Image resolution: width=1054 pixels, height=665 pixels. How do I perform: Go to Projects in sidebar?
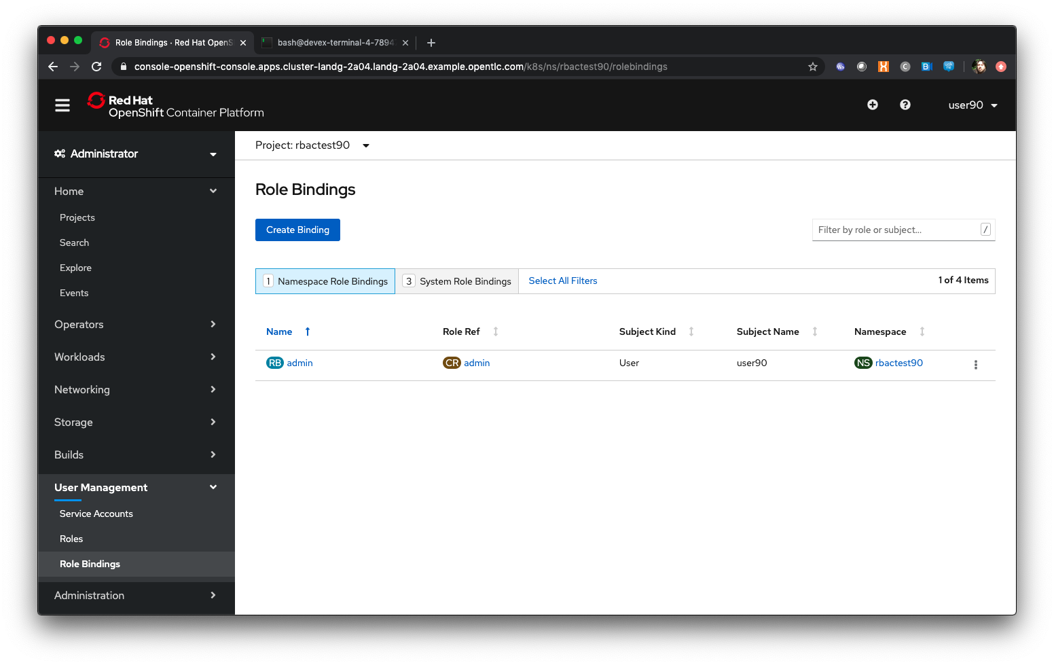77,217
